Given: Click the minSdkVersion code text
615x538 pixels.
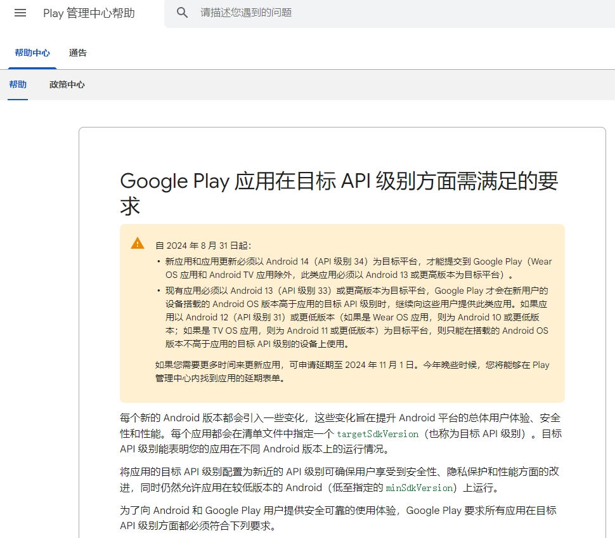Looking at the screenshot, I should [419, 488].
